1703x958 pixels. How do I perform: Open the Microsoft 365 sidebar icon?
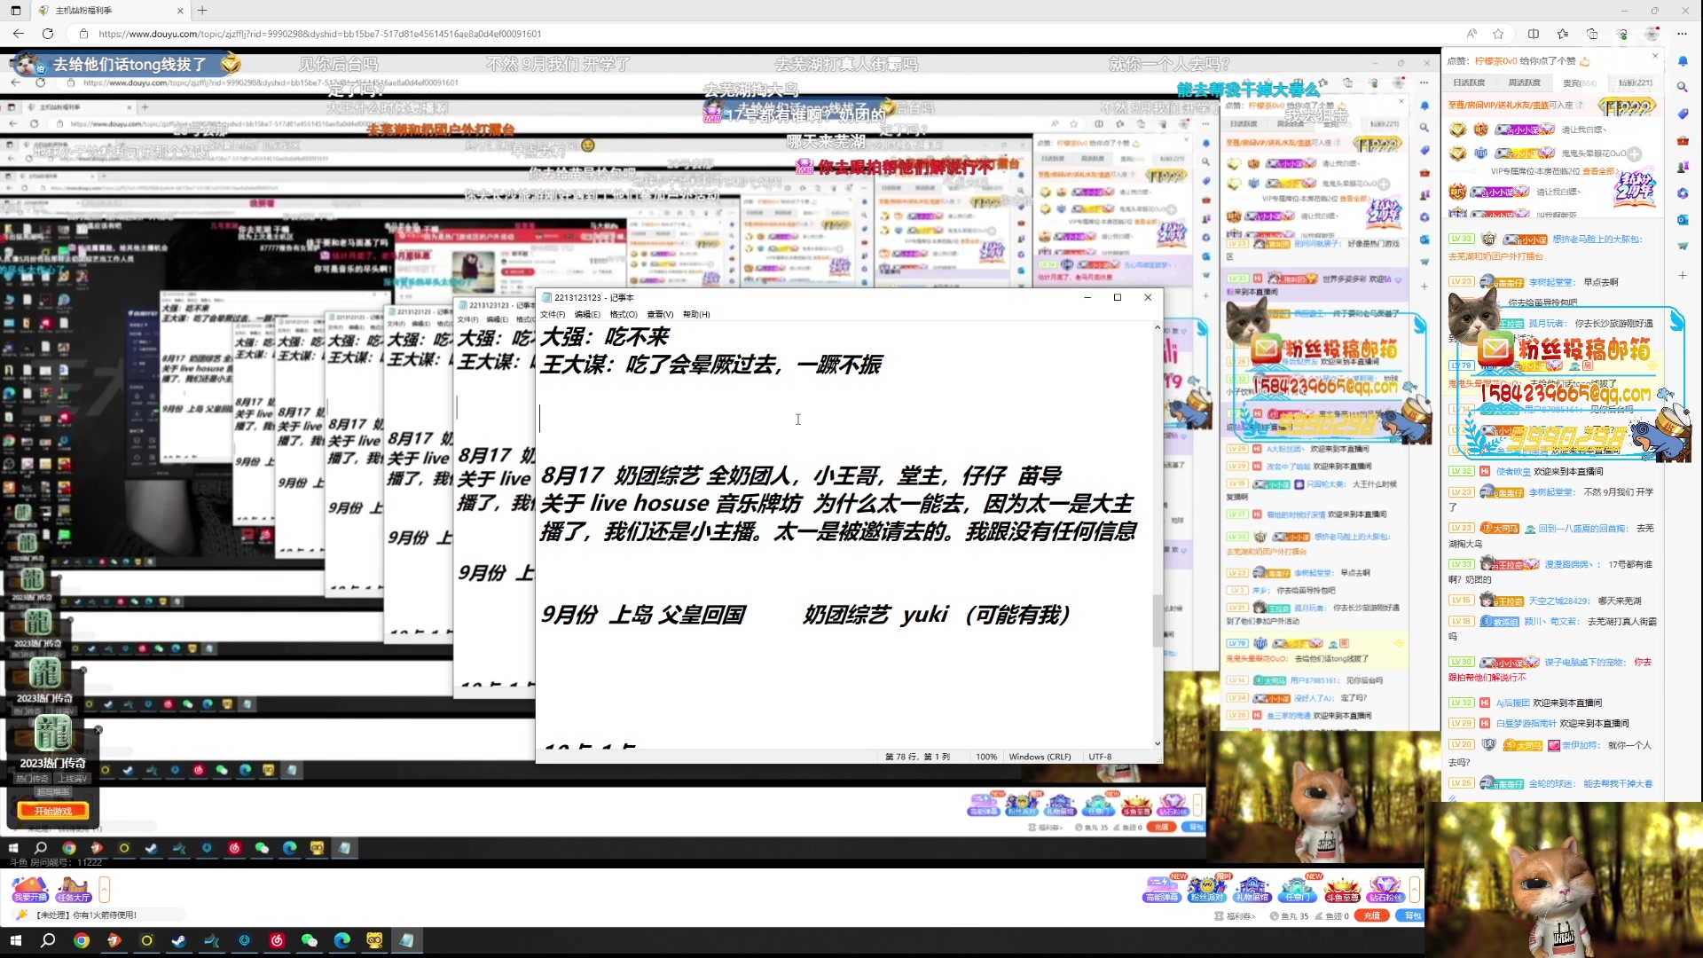(1683, 193)
